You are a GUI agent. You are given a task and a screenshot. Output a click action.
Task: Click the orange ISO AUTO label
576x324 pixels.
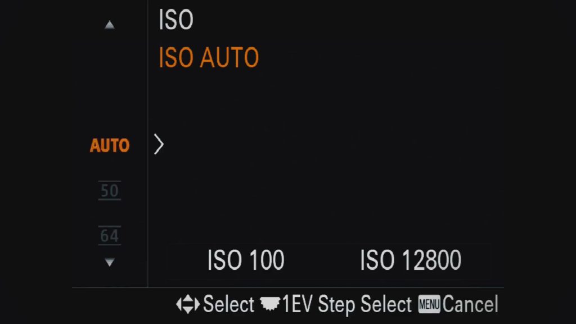209,57
